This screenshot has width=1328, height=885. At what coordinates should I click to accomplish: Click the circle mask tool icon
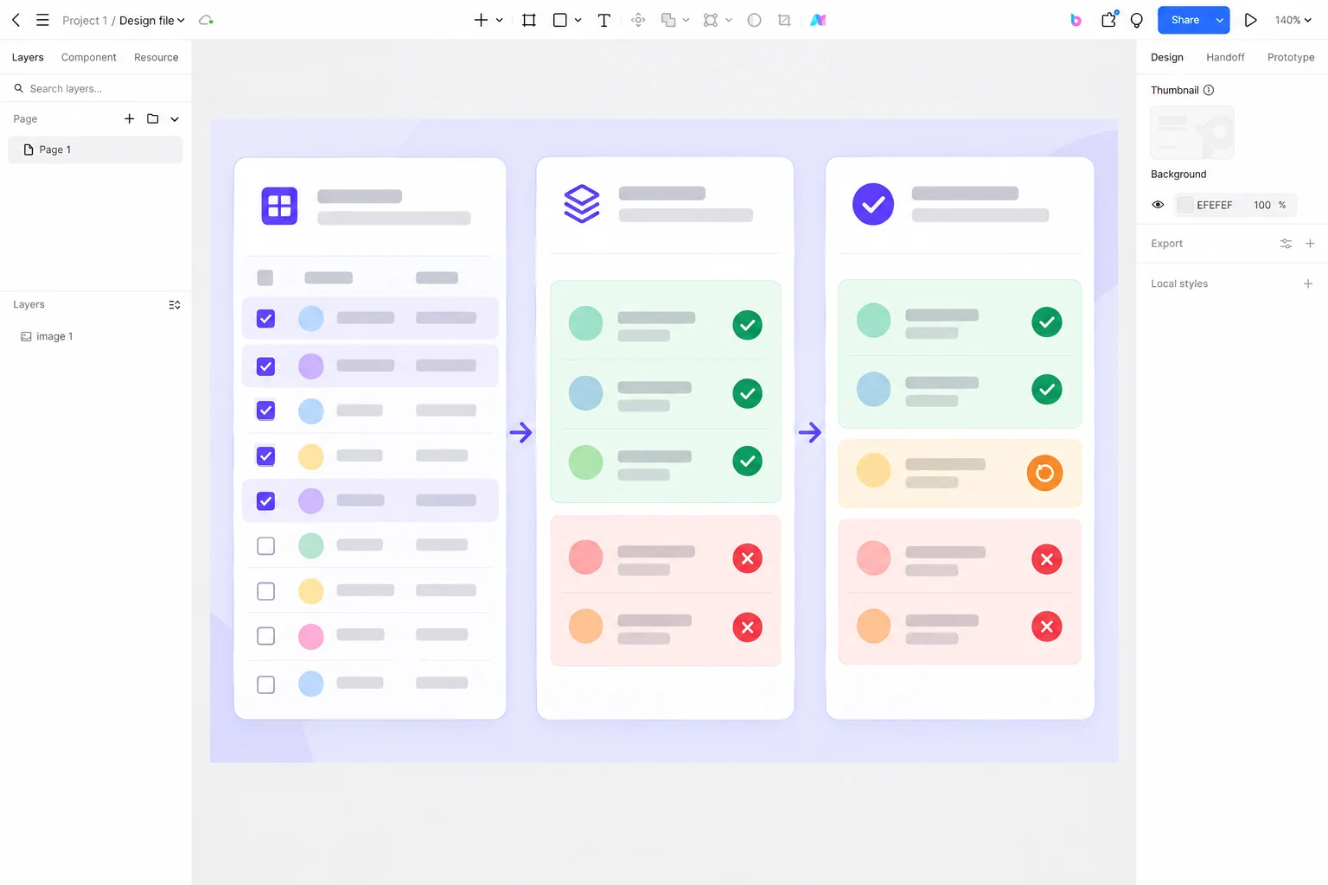754,20
